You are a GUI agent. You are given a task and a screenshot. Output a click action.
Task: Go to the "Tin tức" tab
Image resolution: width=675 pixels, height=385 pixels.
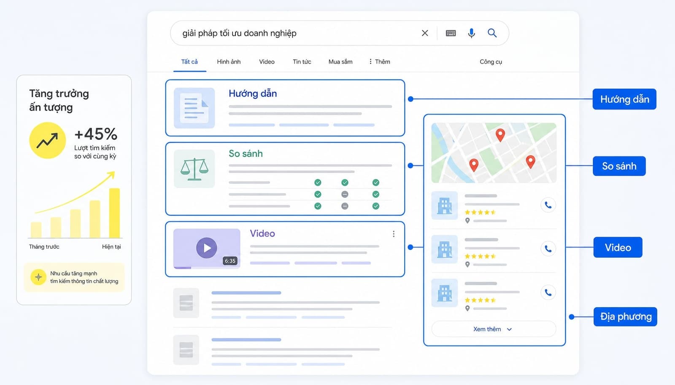click(x=302, y=61)
